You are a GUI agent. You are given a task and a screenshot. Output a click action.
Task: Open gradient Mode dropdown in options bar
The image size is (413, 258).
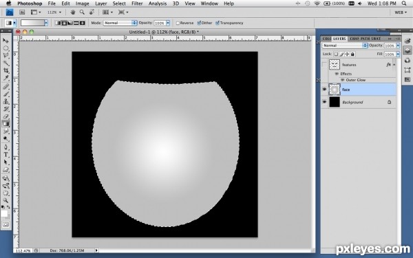pos(120,23)
